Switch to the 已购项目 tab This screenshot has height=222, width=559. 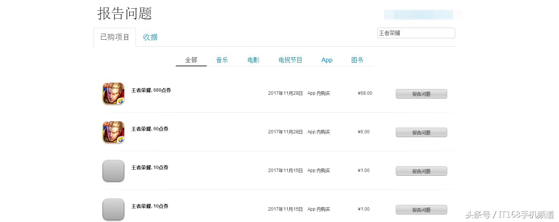[115, 37]
